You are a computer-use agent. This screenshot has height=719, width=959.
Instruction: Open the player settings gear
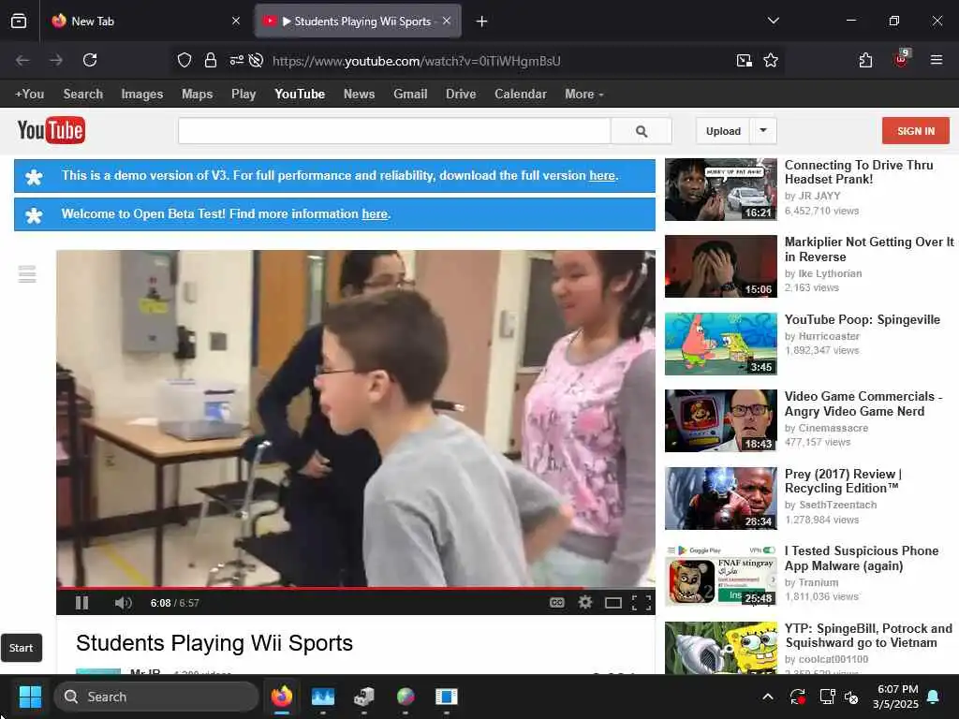tap(585, 603)
